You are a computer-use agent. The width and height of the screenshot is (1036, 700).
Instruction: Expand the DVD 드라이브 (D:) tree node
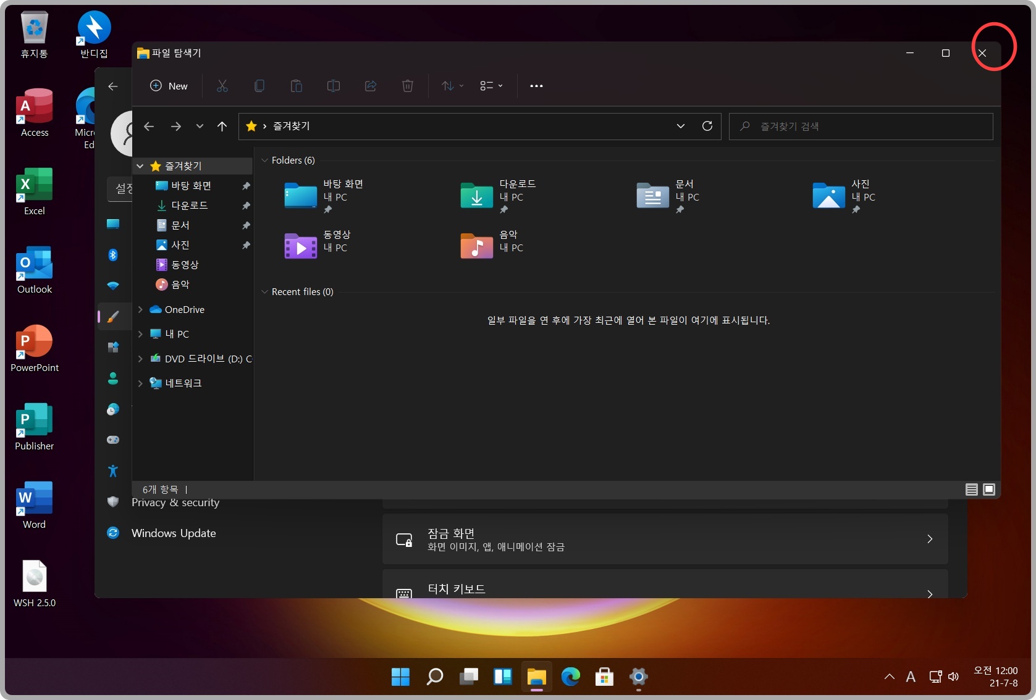click(x=140, y=359)
